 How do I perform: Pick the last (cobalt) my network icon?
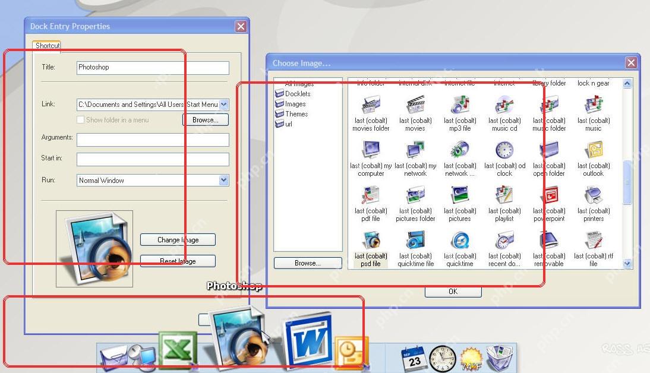click(x=415, y=150)
